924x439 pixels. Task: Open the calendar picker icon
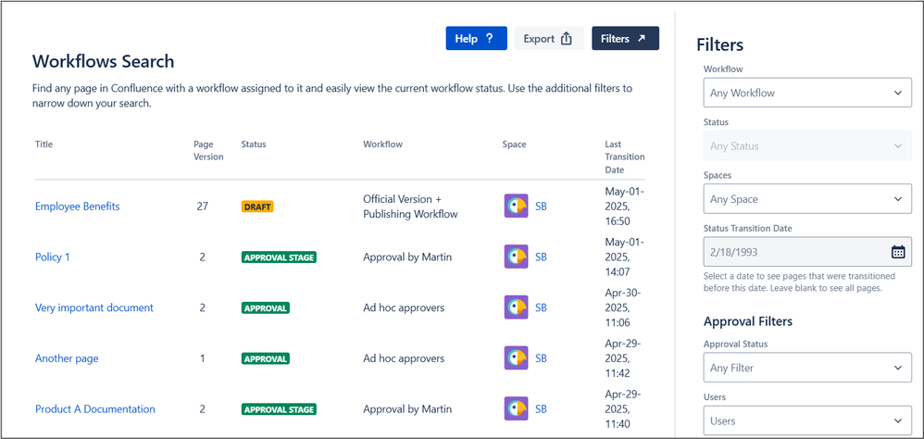(x=897, y=252)
